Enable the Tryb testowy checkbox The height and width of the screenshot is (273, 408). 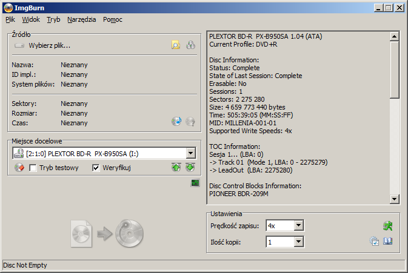click(33, 168)
